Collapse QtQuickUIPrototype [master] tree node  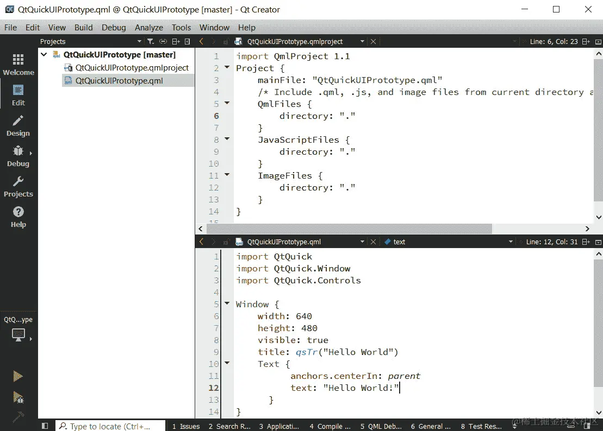pyautogui.click(x=44, y=54)
